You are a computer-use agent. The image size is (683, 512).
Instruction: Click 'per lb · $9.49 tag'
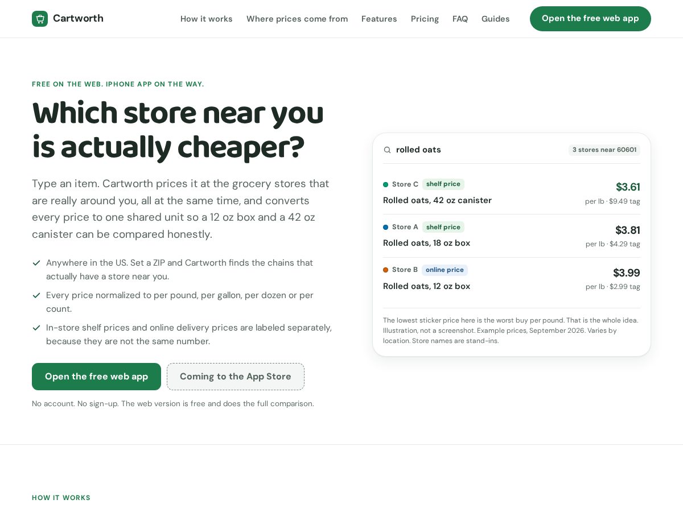(612, 201)
